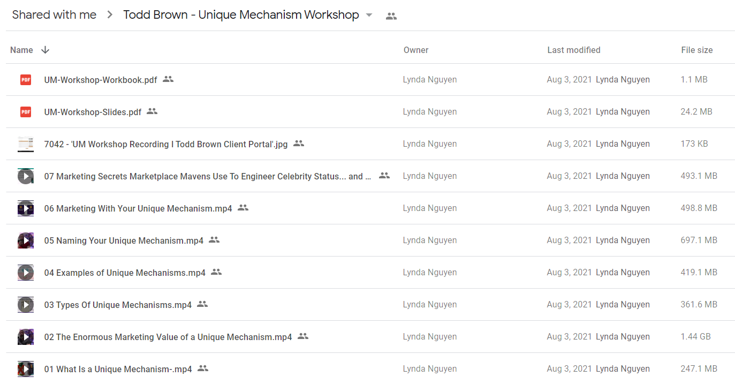Screen dimensions: 735x384
Task: Select the 7042 UM Workshop Recording jpg file name
Action: tap(166, 144)
